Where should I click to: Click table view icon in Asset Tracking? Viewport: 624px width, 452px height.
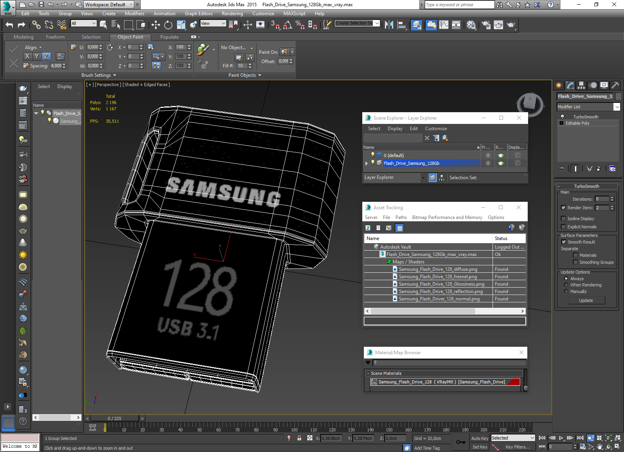click(x=399, y=228)
